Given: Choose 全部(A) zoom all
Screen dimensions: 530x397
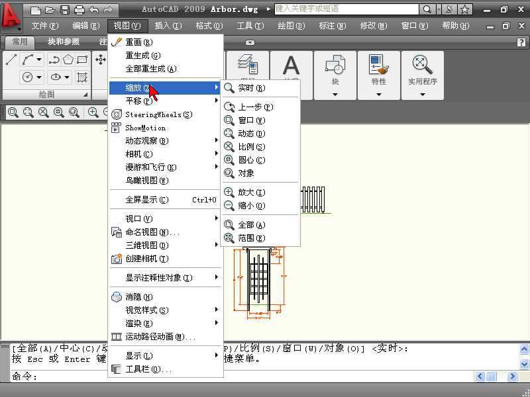Looking at the screenshot, I should pyautogui.click(x=260, y=225).
